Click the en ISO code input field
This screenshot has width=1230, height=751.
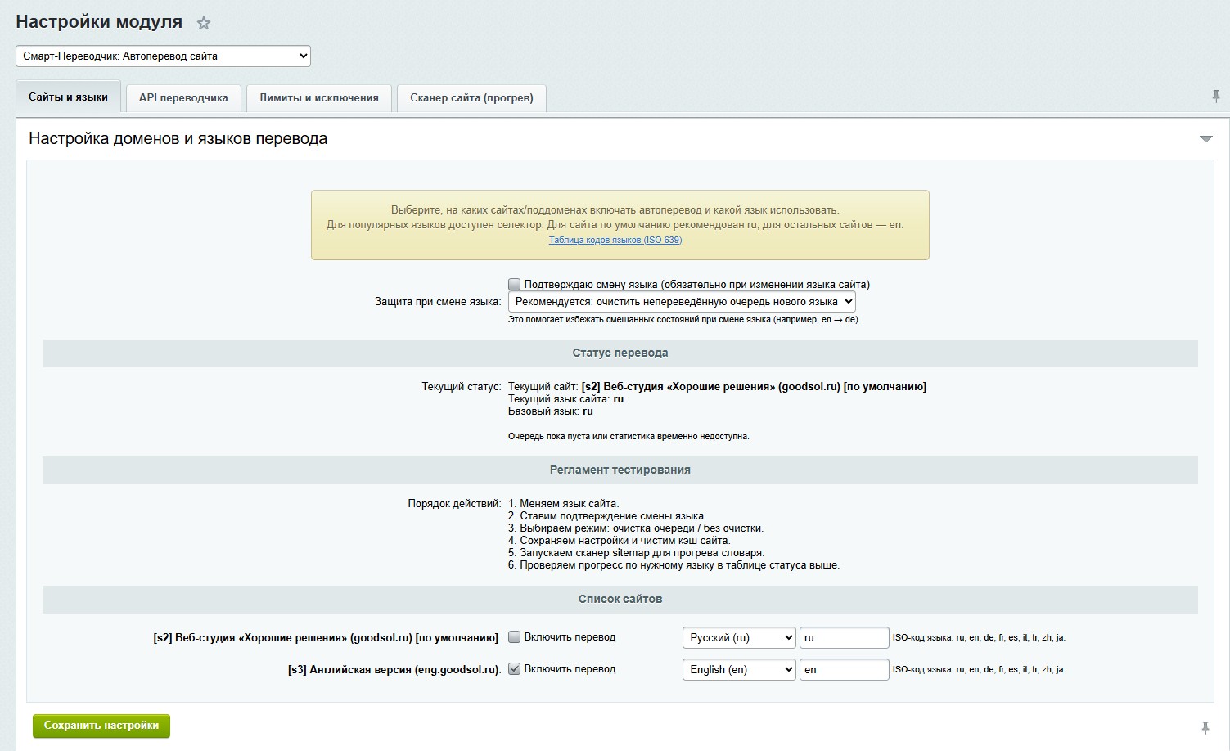point(844,669)
